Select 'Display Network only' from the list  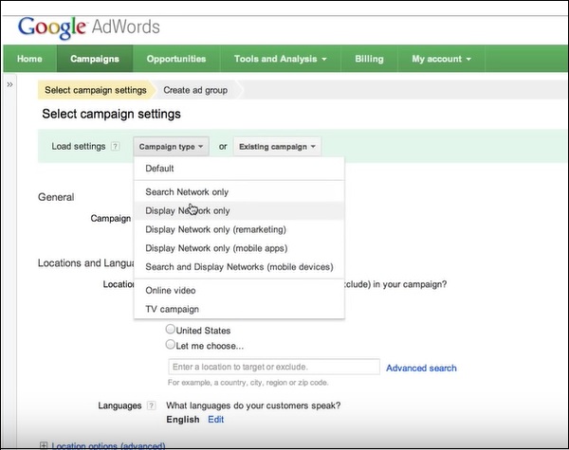coord(188,210)
